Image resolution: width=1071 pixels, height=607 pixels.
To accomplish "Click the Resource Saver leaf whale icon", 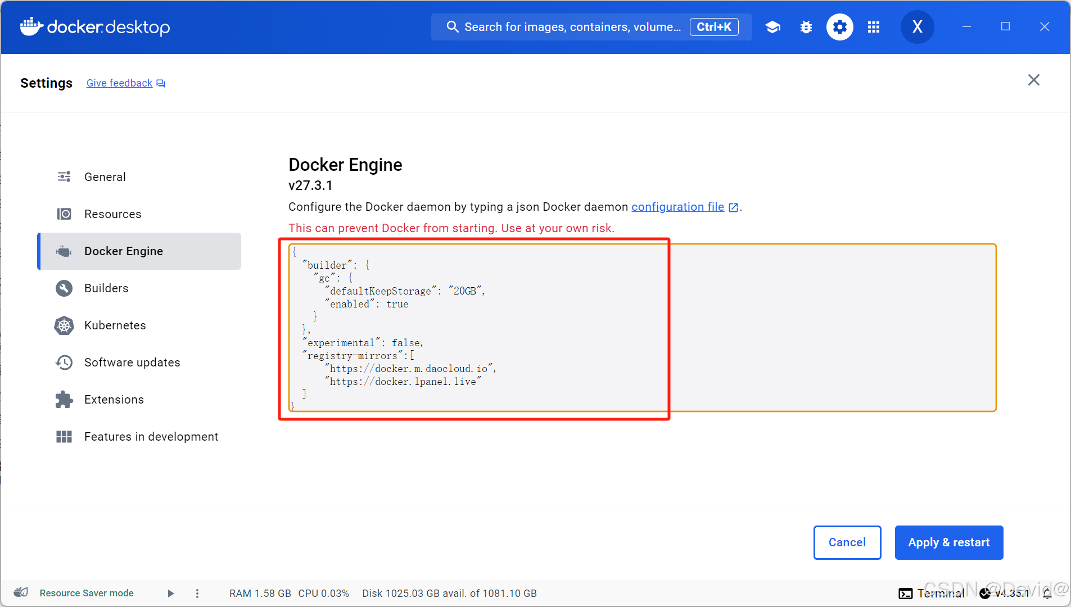I will 21,592.
